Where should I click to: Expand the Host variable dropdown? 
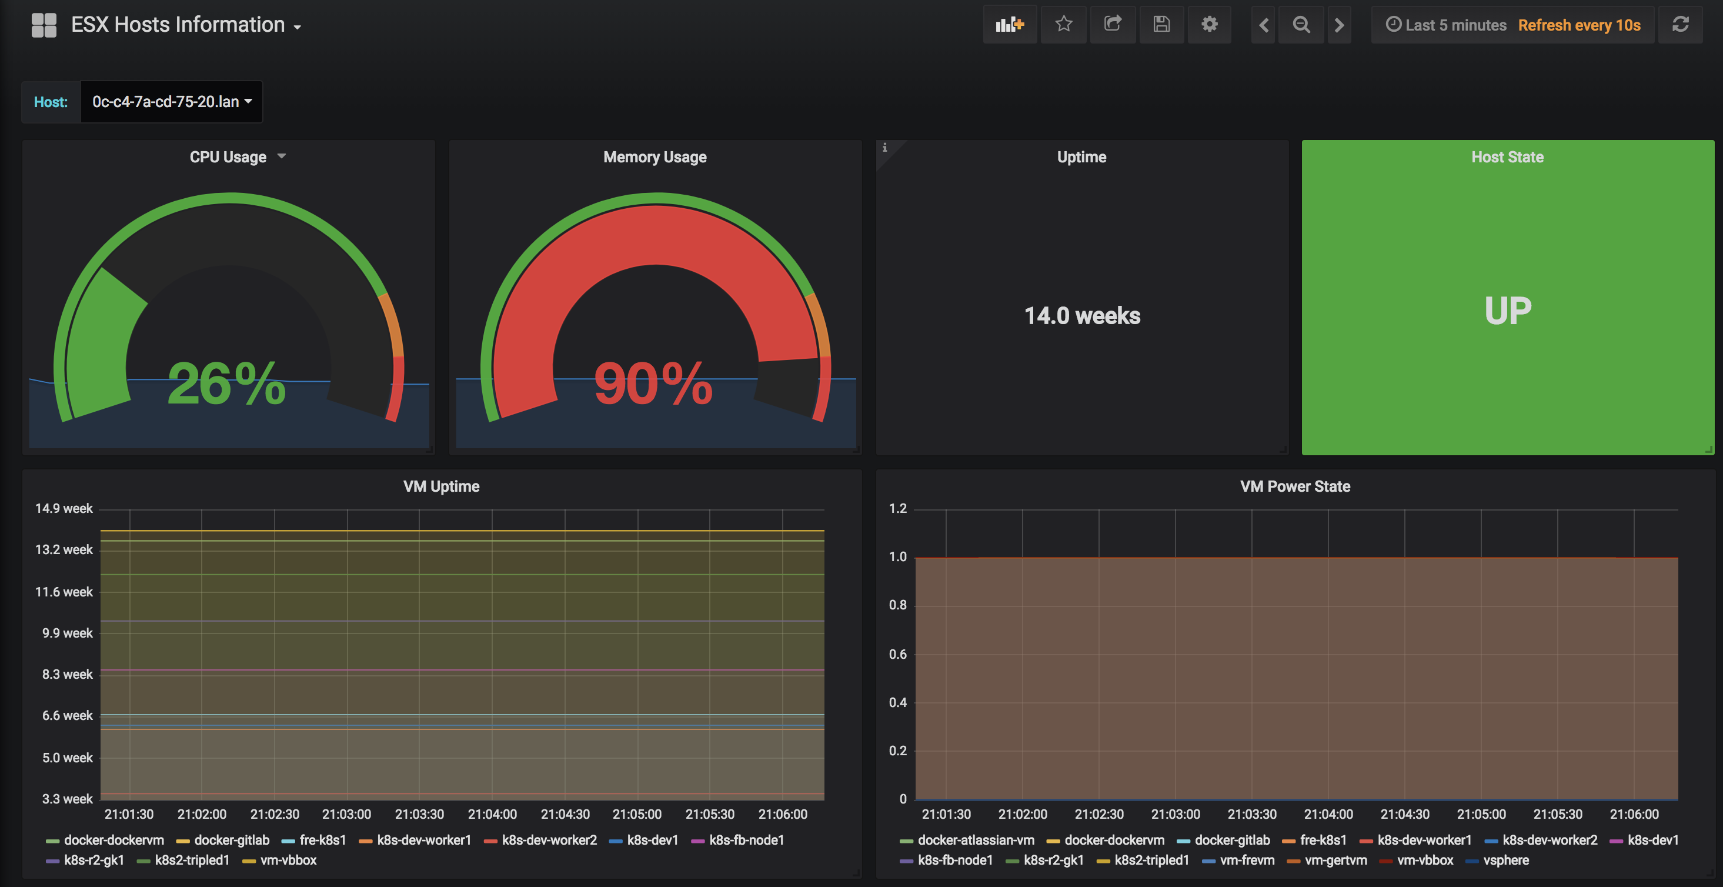[171, 102]
